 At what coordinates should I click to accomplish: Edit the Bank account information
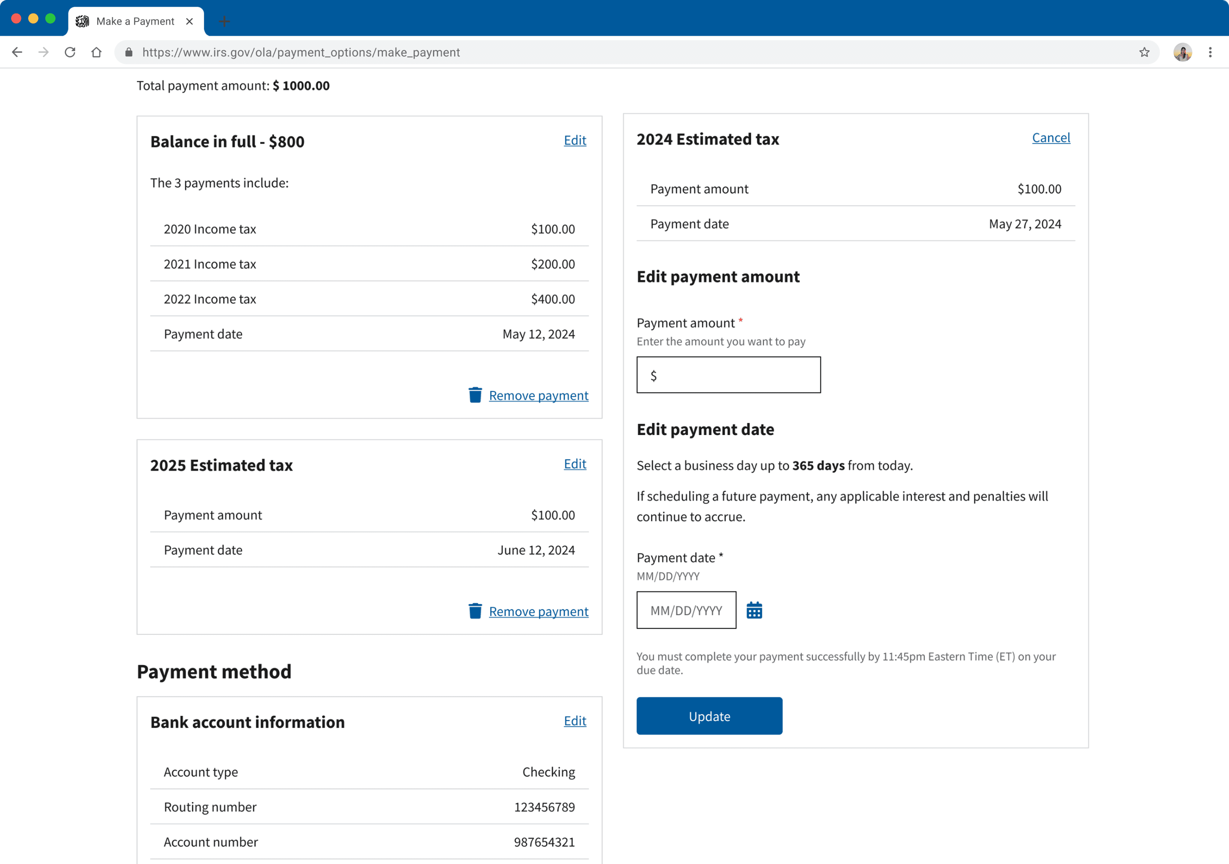tap(574, 721)
